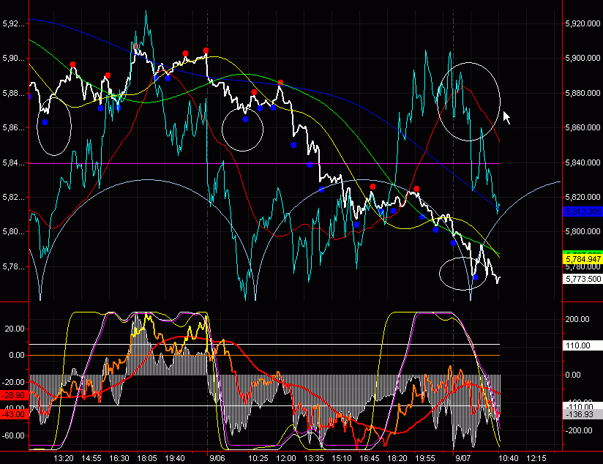Select the white 5,773.500 last price tag
This screenshot has height=464, width=603.
tap(583, 279)
